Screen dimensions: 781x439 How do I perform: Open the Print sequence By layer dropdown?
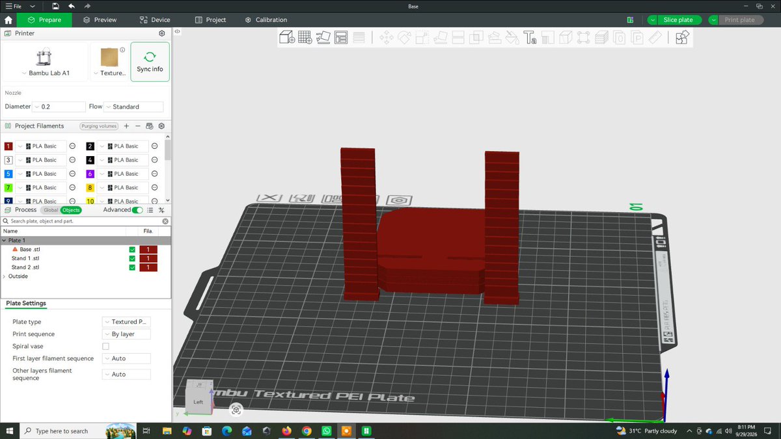pos(126,334)
